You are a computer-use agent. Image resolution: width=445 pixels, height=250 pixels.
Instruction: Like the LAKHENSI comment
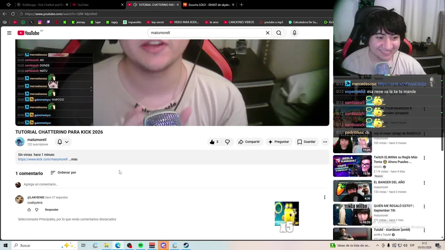[x=29, y=210]
